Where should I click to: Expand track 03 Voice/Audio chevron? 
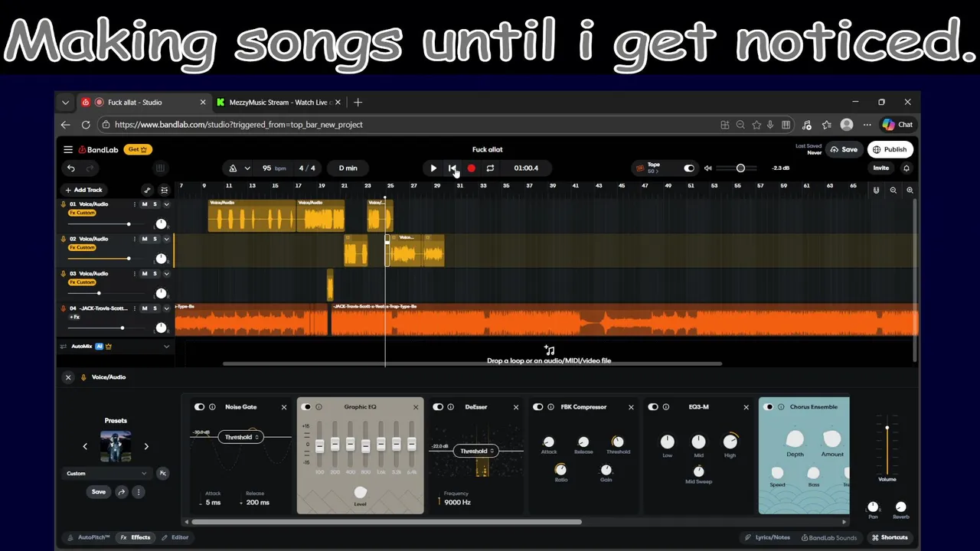[x=166, y=273]
